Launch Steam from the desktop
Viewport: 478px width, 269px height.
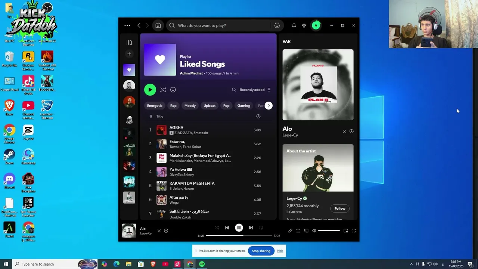(9, 157)
